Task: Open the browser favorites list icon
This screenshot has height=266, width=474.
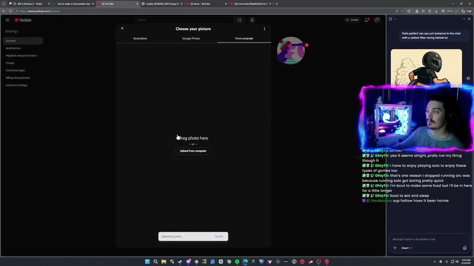Action: coord(423,11)
